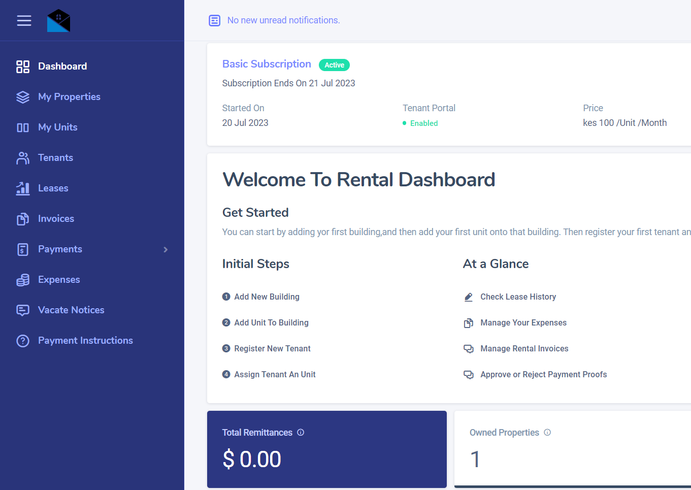Open the Add New Building step

[x=267, y=297]
